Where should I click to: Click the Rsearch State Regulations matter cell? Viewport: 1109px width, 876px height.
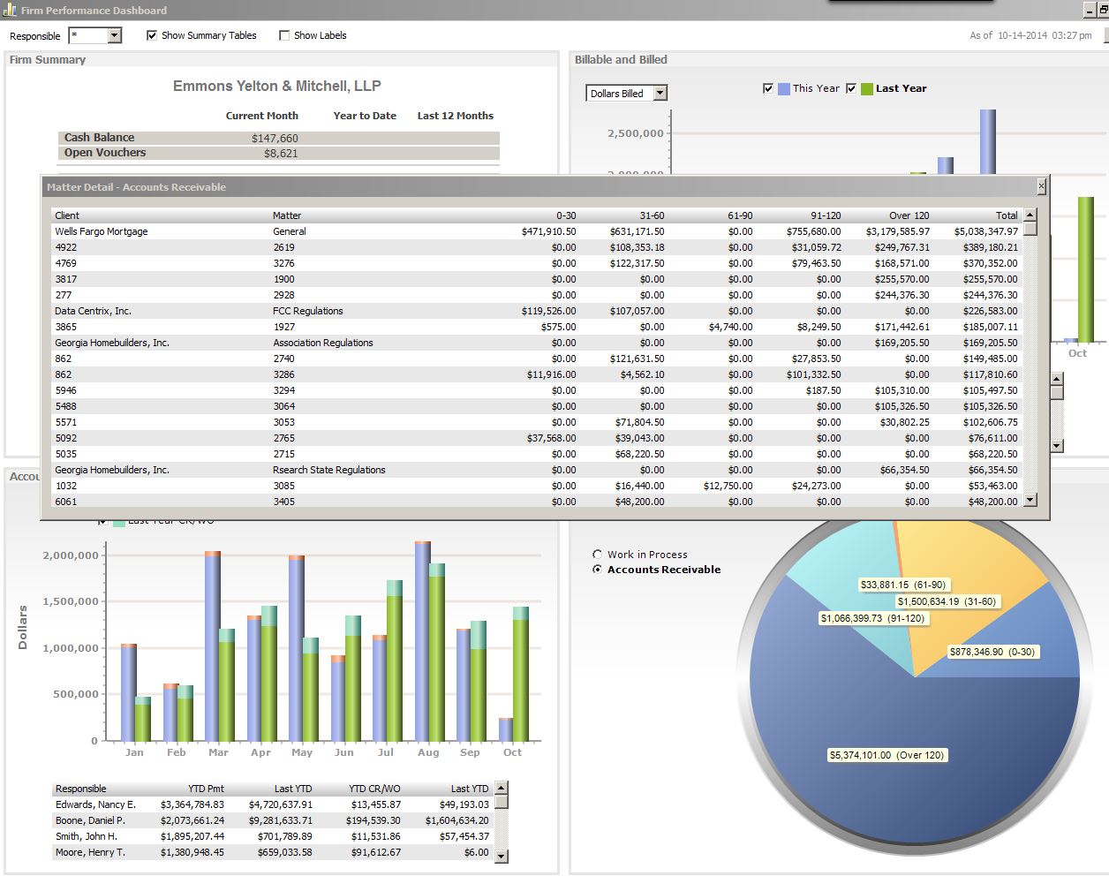[x=329, y=470]
